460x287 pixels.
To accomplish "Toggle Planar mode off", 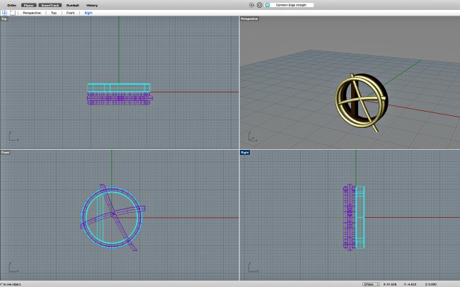I will [29, 5].
